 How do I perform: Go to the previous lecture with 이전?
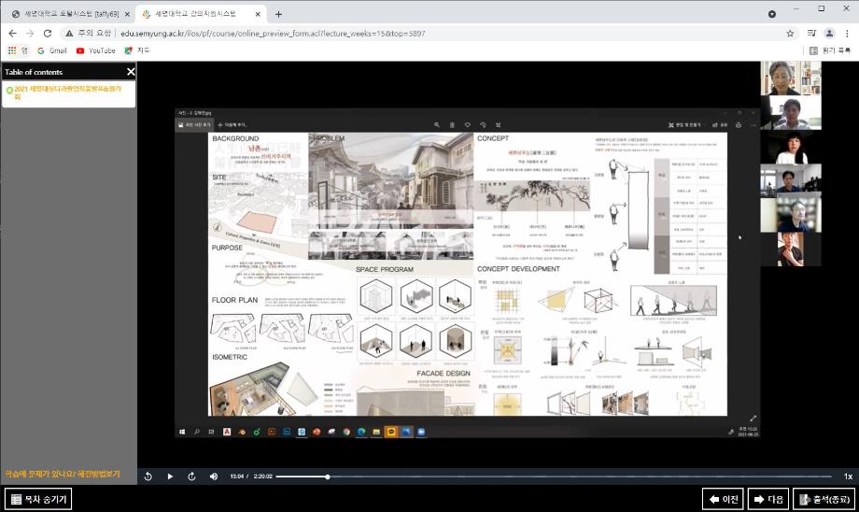[x=723, y=499]
